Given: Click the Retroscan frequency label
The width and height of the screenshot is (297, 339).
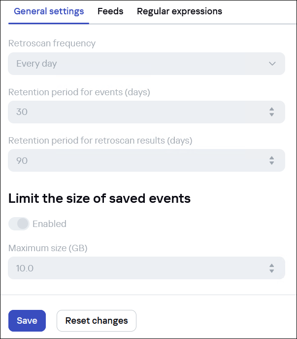Looking at the screenshot, I should click(x=52, y=43).
